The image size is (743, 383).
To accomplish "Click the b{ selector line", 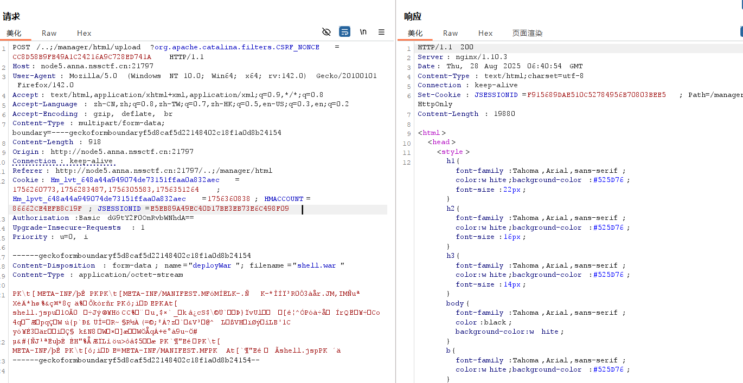I will coord(451,350).
